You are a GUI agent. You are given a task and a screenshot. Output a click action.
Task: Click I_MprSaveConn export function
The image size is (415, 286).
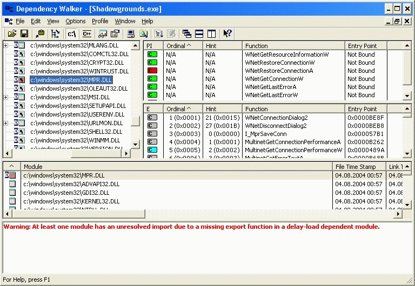[x=266, y=134]
